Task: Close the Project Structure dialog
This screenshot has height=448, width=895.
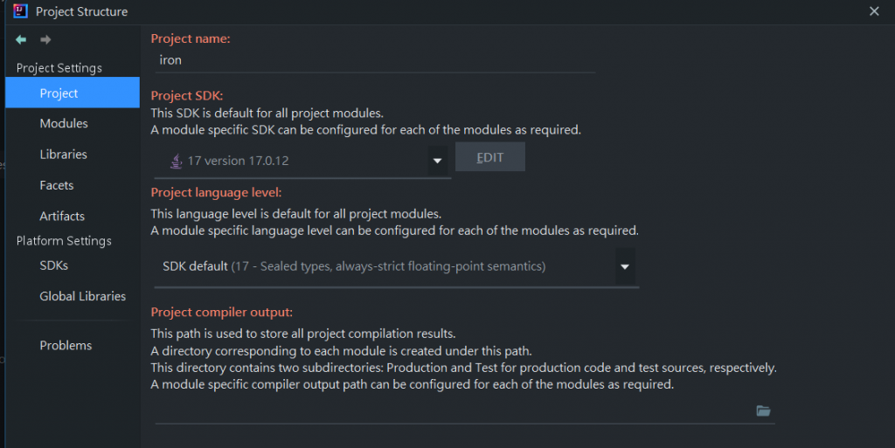Action: coord(874,11)
